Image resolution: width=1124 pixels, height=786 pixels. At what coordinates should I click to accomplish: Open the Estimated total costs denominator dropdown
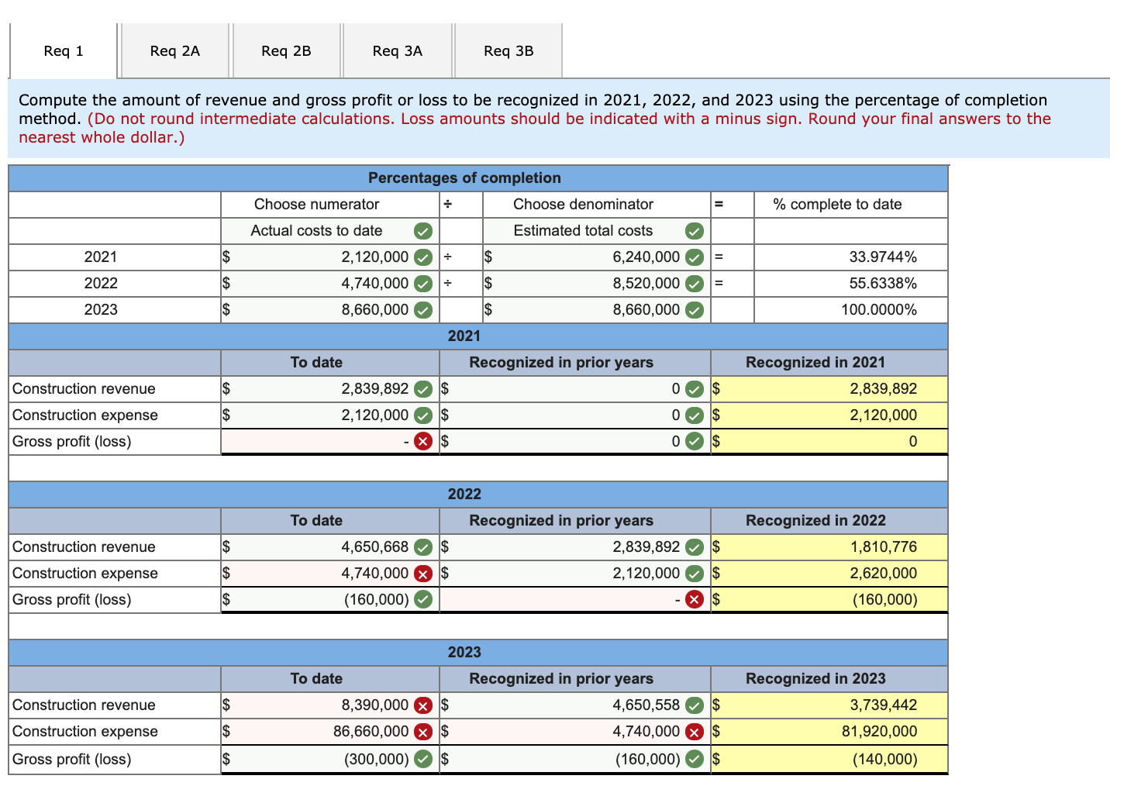click(x=597, y=231)
